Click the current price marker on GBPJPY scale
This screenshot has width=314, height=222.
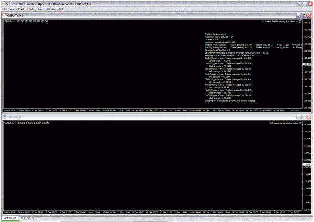[x=307, y=64]
